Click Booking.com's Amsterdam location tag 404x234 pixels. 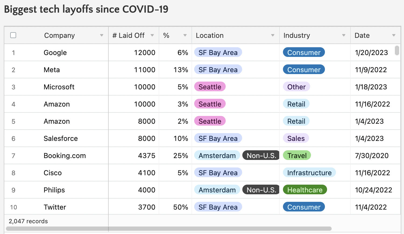click(217, 155)
